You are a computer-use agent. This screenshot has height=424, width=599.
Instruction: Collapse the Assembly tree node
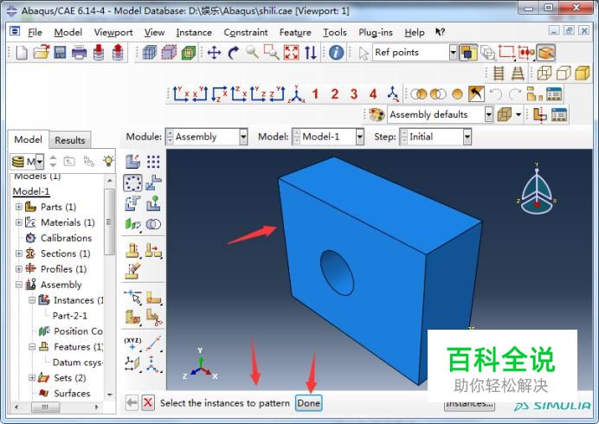coord(18,285)
